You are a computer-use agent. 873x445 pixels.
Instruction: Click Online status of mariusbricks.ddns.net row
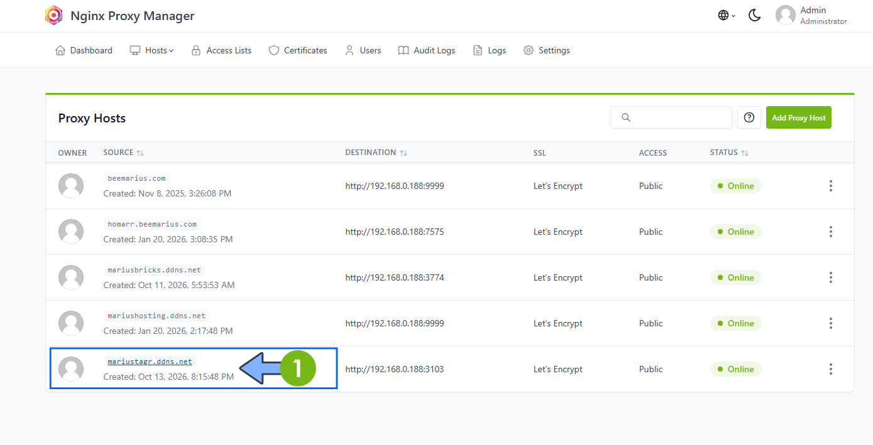click(x=735, y=277)
